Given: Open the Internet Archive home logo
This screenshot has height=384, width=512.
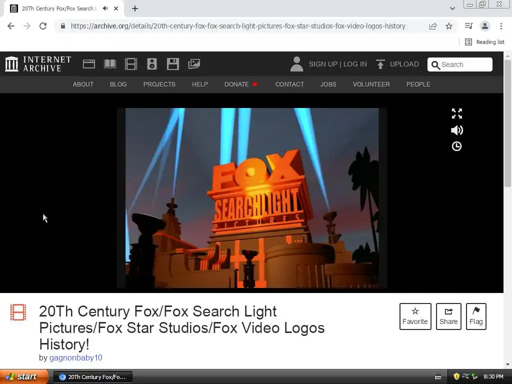Looking at the screenshot, I should (x=38, y=64).
